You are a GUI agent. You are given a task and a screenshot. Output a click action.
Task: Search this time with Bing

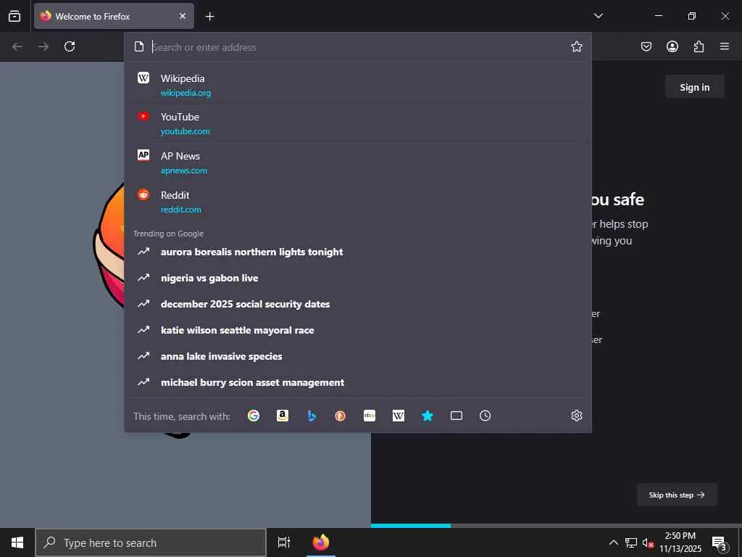pos(312,416)
